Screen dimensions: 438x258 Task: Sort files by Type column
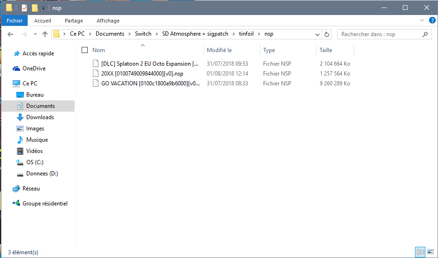click(269, 50)
